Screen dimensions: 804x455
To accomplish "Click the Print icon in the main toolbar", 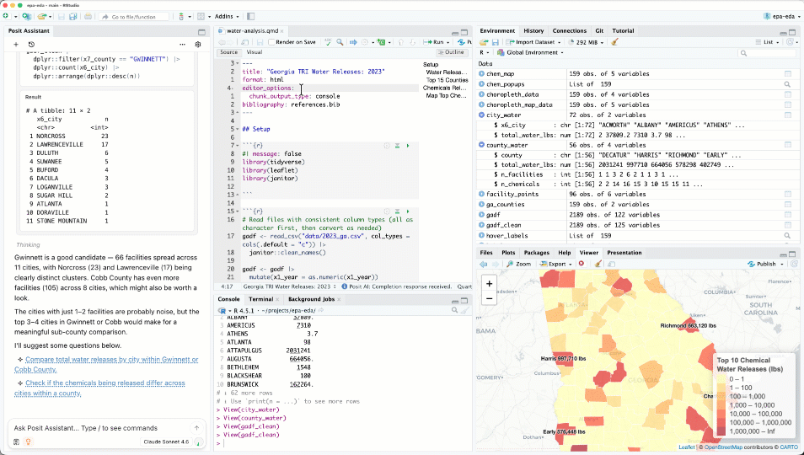I will click(88, 16).
